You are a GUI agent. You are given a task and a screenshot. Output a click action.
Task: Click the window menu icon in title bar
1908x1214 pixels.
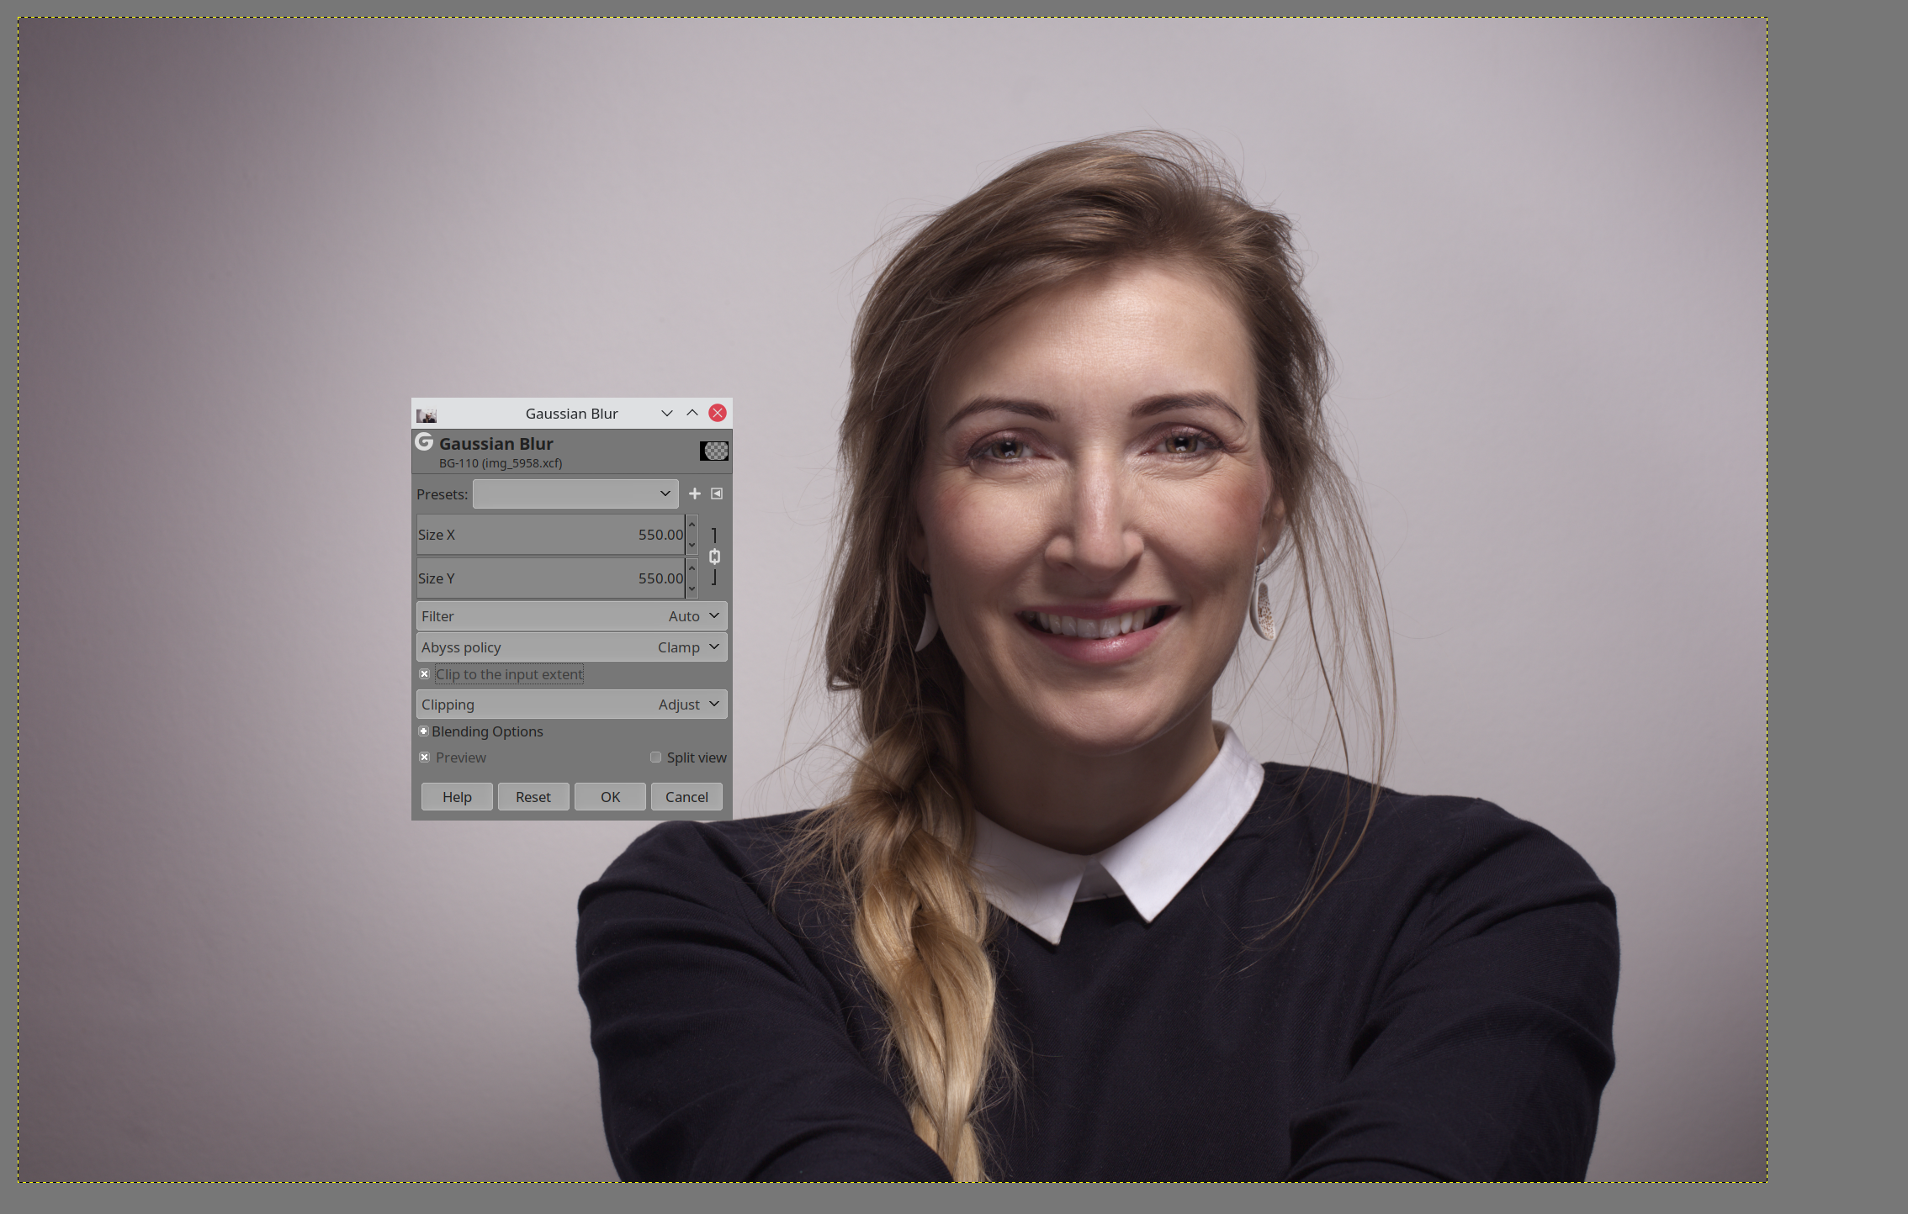point(427,414)
